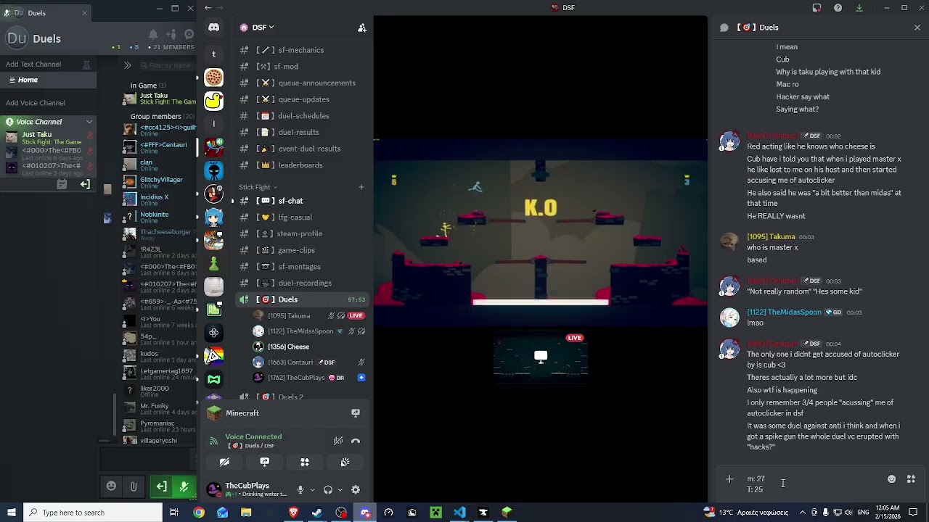Open Discord help question mark icon
Screen dimensions: 929x522
coord(838,8)
